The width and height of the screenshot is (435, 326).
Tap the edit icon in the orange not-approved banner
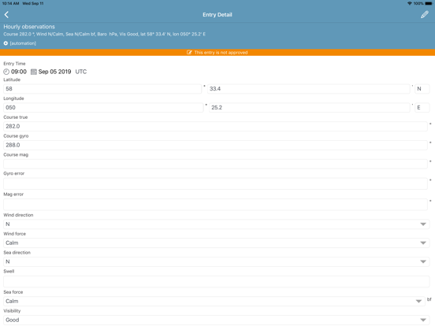click(x=189, y=53)
